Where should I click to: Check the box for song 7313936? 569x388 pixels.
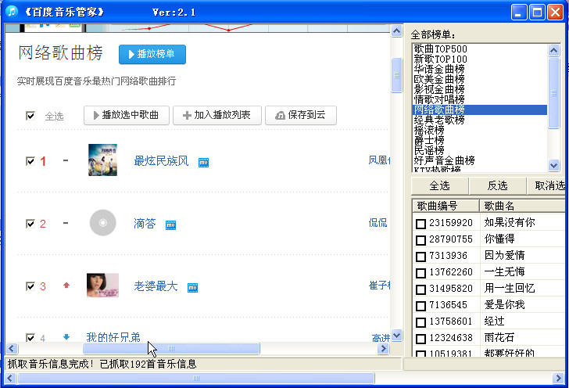coord(420,257)
